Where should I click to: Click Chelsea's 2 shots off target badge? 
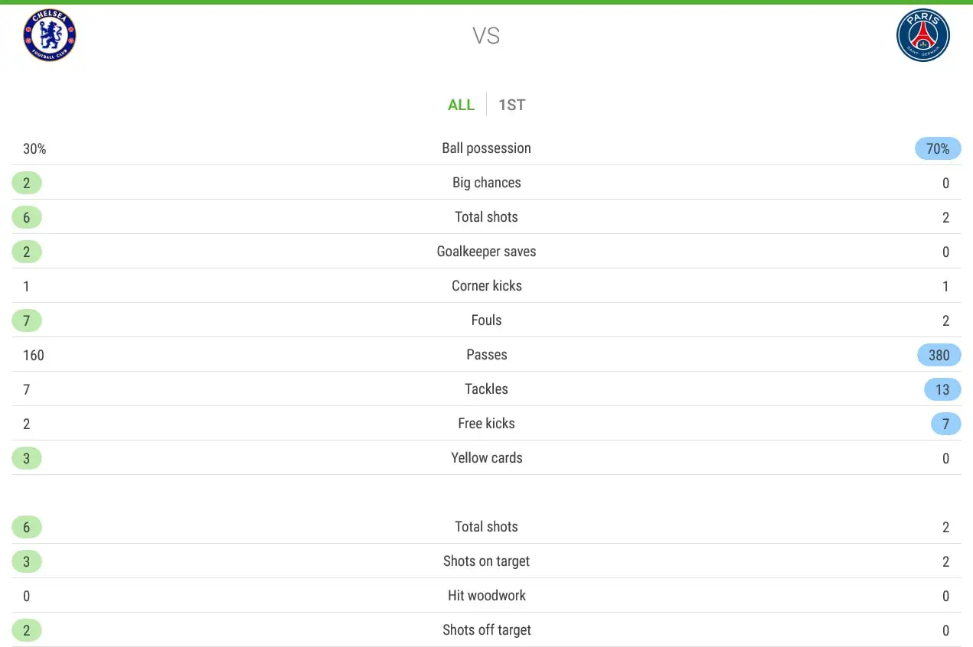coord(27,630)
